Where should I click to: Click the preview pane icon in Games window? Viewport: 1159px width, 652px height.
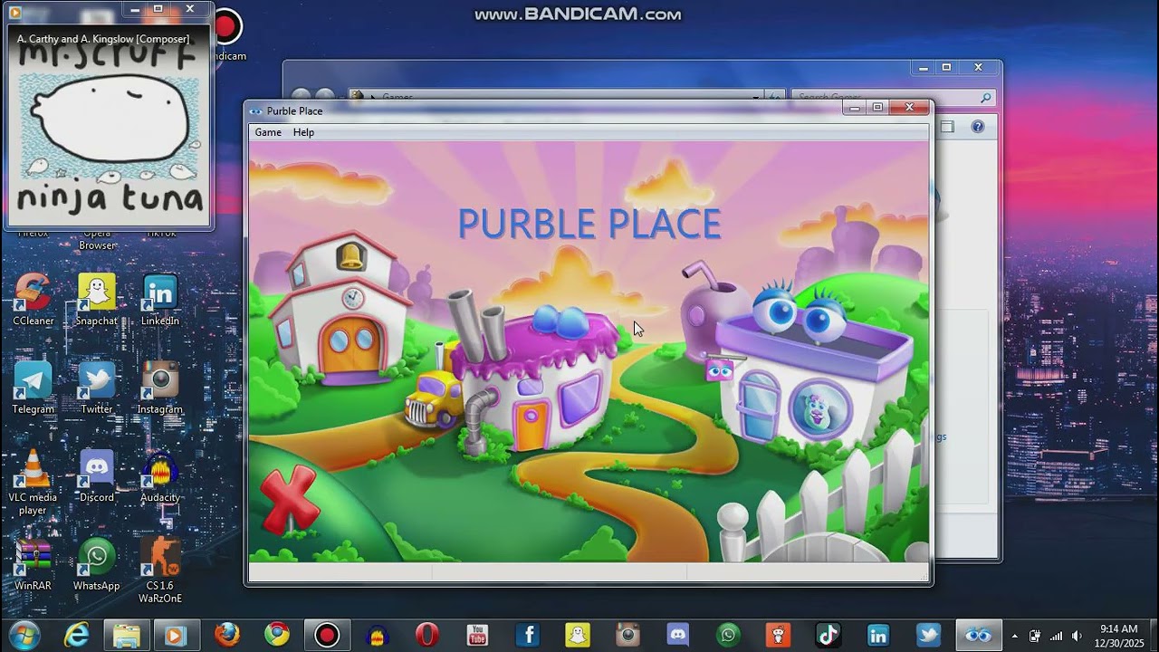947,127
